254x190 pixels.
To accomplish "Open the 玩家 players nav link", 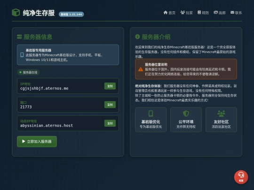I will pyautogui.click(x=187, y=13).
